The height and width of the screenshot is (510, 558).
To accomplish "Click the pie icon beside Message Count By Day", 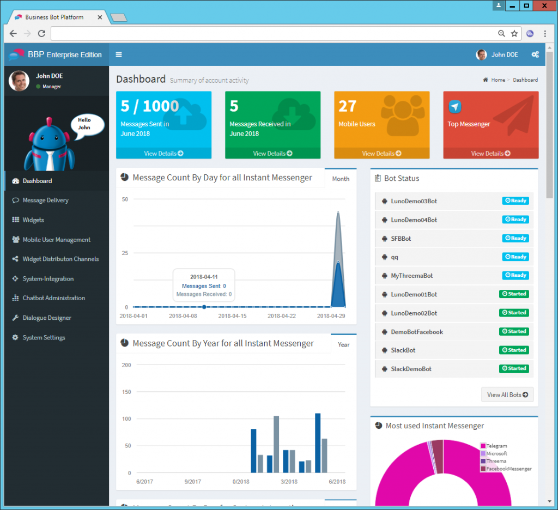I will (125, 177).
